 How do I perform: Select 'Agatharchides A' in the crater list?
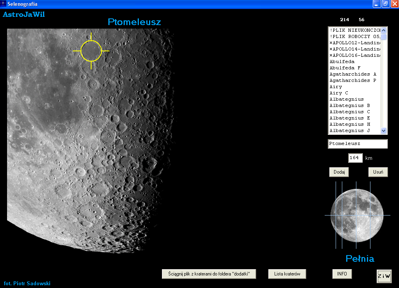[355, 74]
